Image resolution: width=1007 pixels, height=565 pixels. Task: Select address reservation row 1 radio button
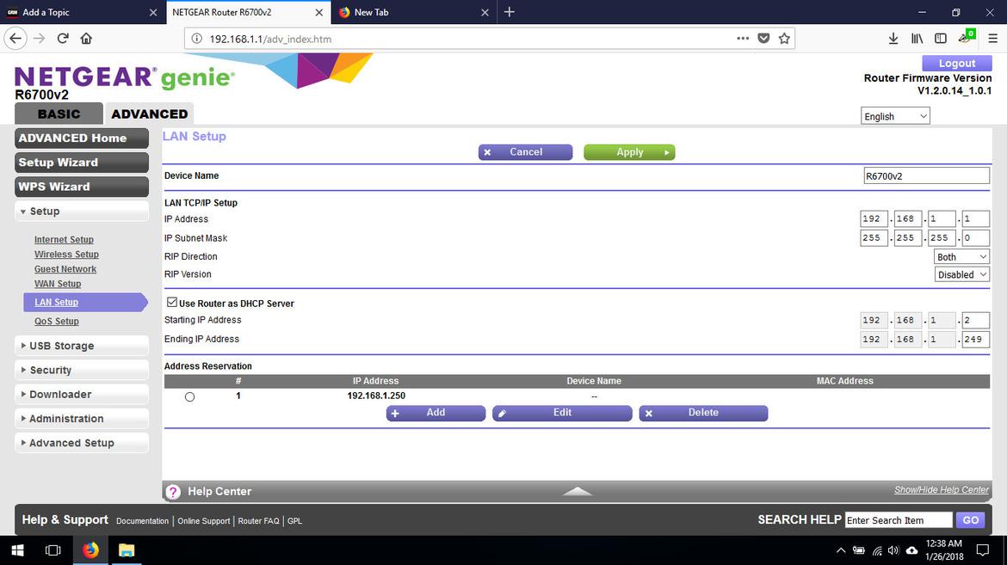189,396
